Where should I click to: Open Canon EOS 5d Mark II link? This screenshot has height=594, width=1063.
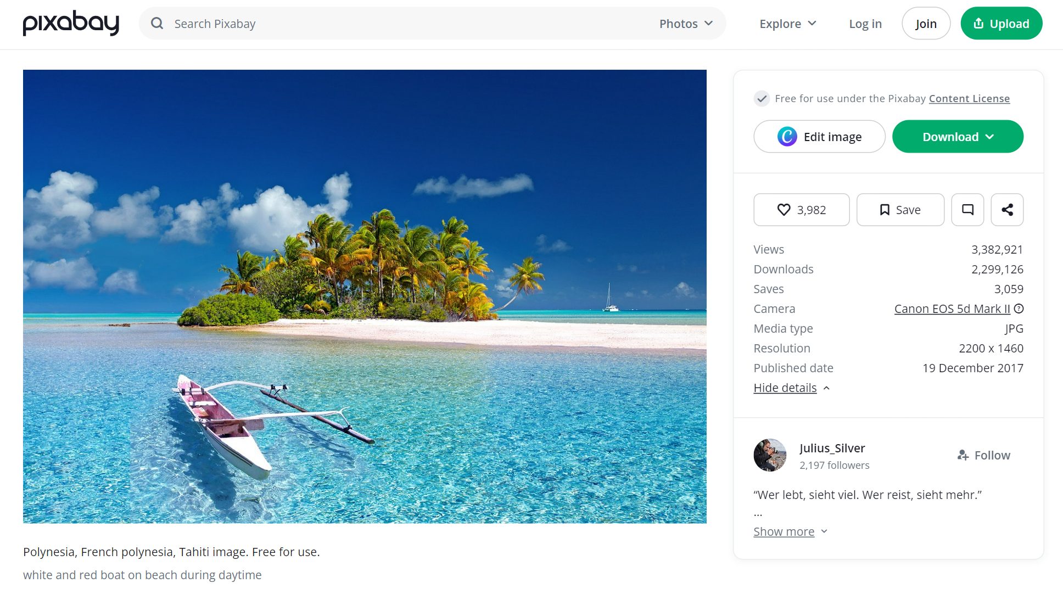click(x=952, y=309)
